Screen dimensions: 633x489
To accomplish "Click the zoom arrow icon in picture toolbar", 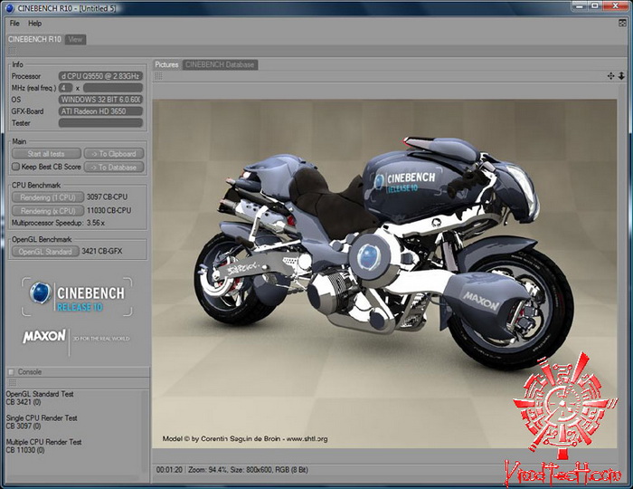I will pos(621,76).
